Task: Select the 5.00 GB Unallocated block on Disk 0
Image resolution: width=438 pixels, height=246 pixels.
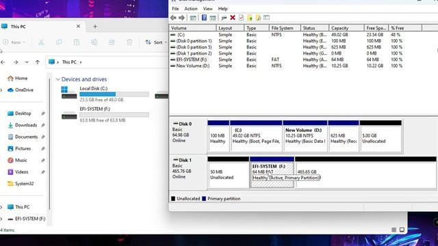Action: point(381,137)
